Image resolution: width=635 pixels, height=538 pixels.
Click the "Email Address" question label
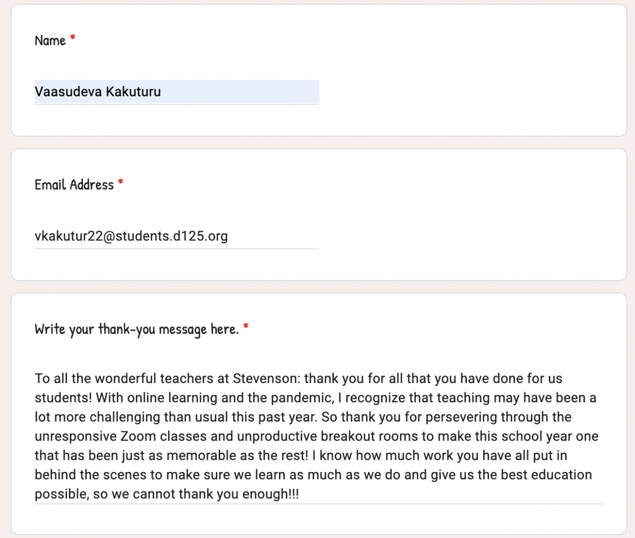[74, 185]
